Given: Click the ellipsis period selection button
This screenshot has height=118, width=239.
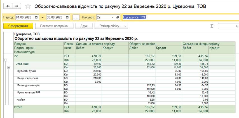Looking at the screenshot, I should pyautogui.click(x=76, y=17).
